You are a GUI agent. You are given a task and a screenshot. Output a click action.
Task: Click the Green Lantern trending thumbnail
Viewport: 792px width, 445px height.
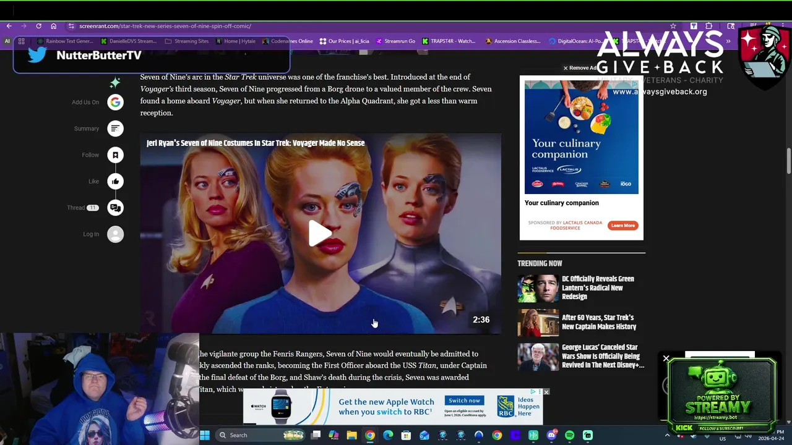click(x=538, y=289)
